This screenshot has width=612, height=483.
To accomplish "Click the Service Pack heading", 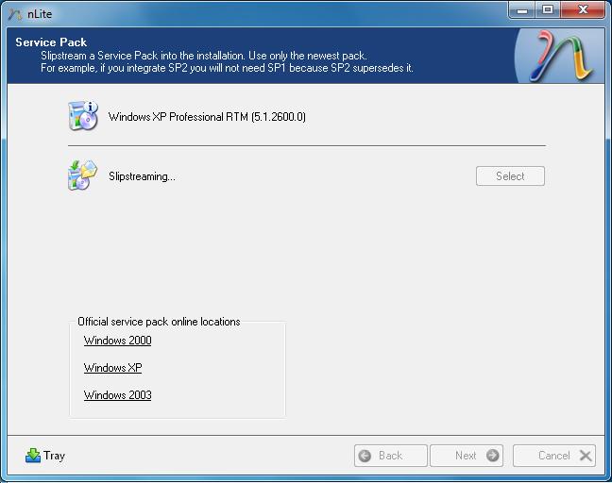I will pos(51,42).
